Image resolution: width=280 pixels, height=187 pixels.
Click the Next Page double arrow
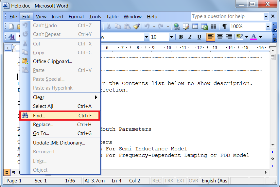pyautogui.click(x=272, y=166)
